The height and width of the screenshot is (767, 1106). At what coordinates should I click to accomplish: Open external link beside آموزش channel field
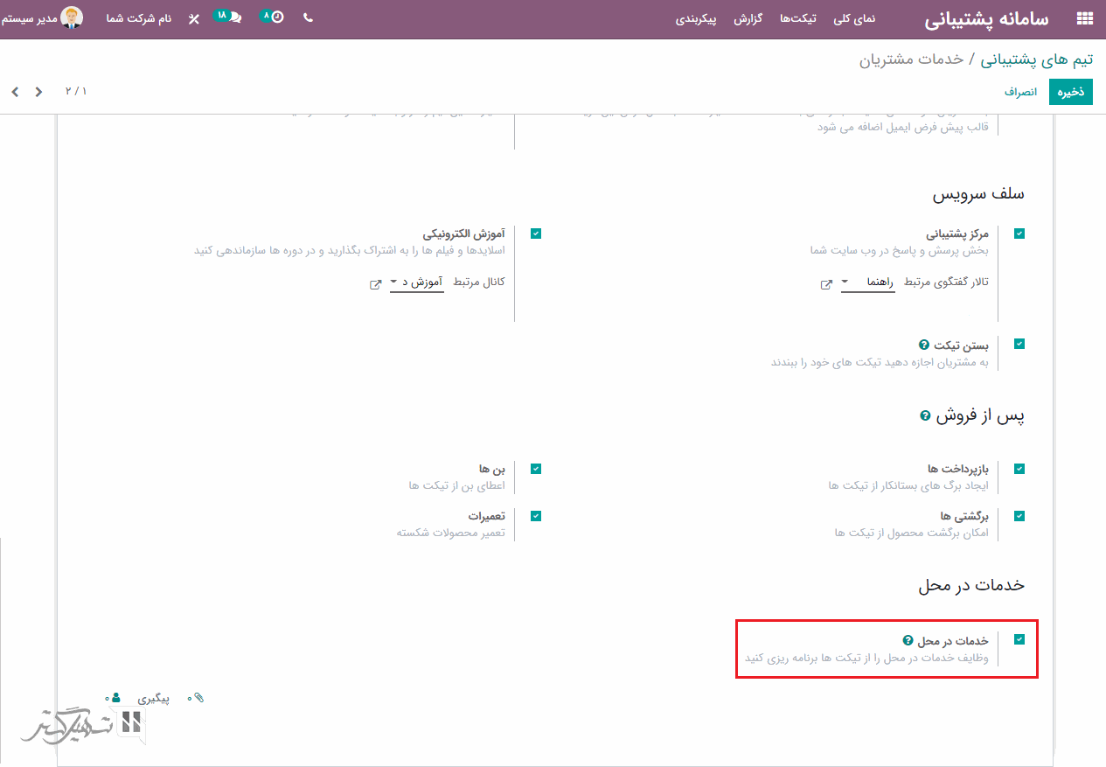click(x=375, y=284)
